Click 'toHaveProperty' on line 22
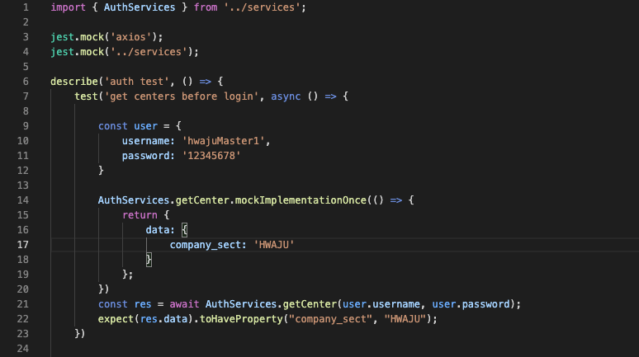Screen dimensions: 639x357 coord(241,319)
